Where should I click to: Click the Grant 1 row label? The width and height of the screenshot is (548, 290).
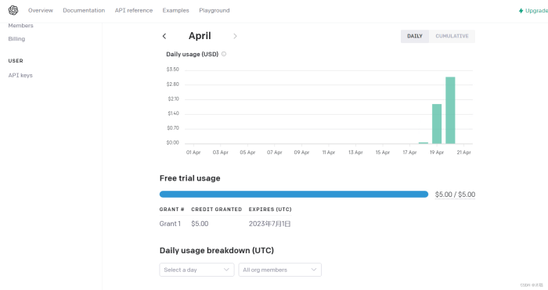click(170, 224)
